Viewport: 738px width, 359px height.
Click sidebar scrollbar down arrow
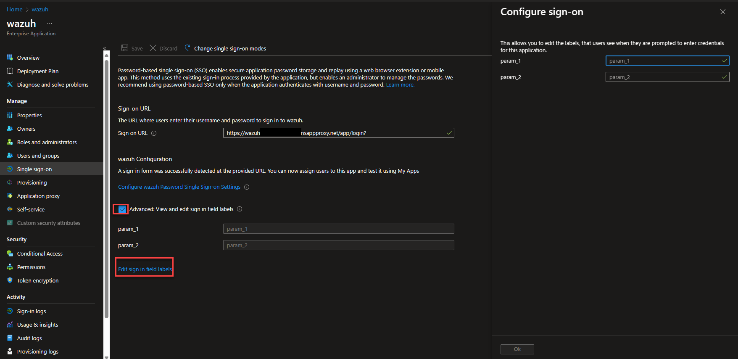tap(107, 357)
